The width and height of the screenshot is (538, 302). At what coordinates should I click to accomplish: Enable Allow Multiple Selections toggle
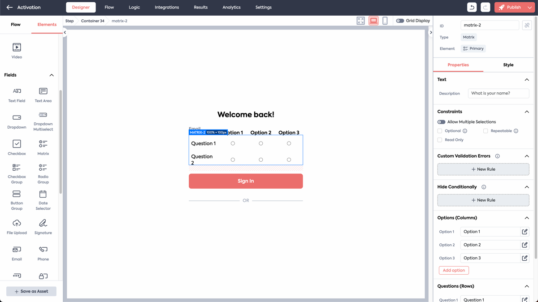[x=442, y=122]
